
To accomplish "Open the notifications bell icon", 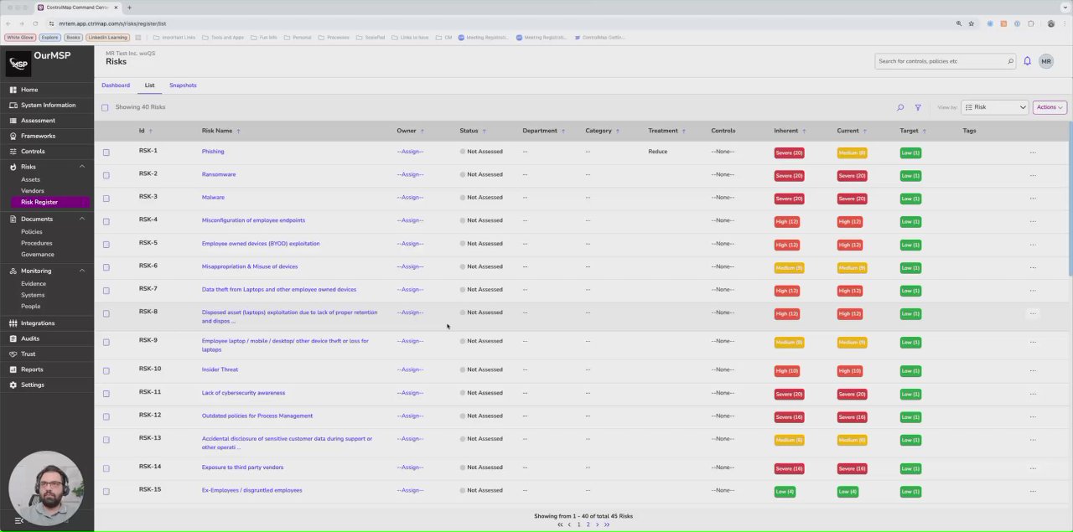I will coord(1027,61).
